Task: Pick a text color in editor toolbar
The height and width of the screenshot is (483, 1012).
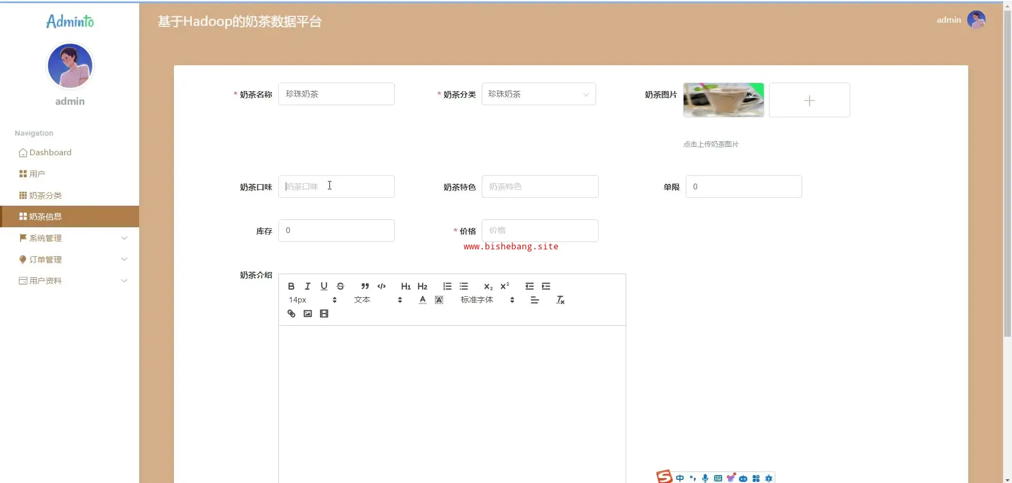Action: coord(422,300)
